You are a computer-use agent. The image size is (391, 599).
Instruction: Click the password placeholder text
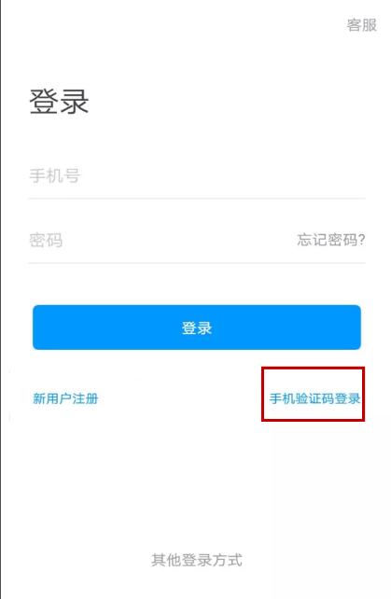click(46, 241)
